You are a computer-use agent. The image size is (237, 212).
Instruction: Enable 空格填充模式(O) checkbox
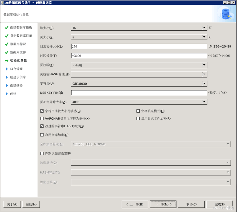pos(138,111)
